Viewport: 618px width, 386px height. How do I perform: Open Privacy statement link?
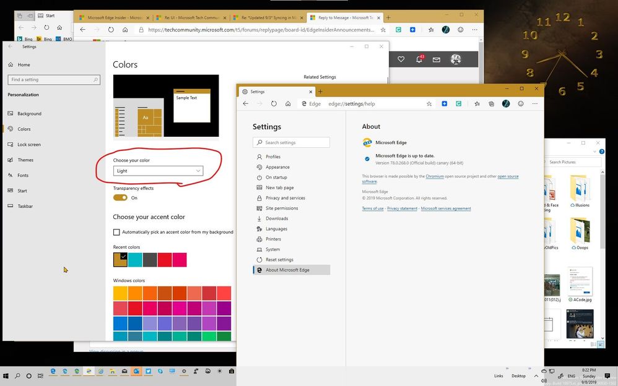pyautogui.click(x=402, y=208)
